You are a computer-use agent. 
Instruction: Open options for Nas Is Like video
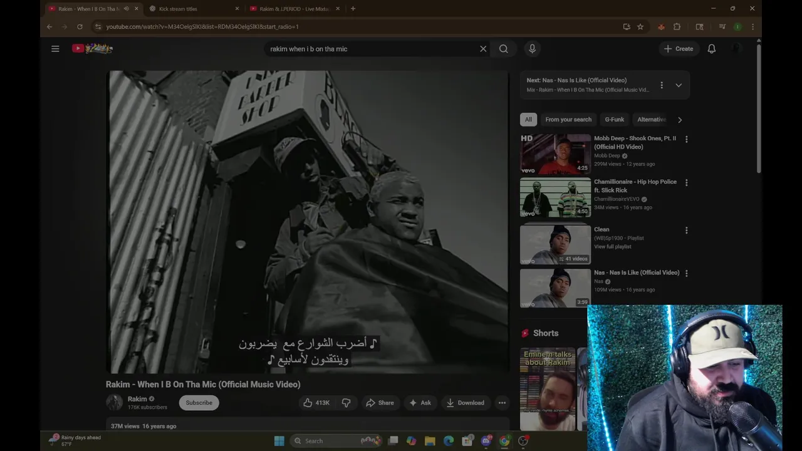(x=686, y=273)
